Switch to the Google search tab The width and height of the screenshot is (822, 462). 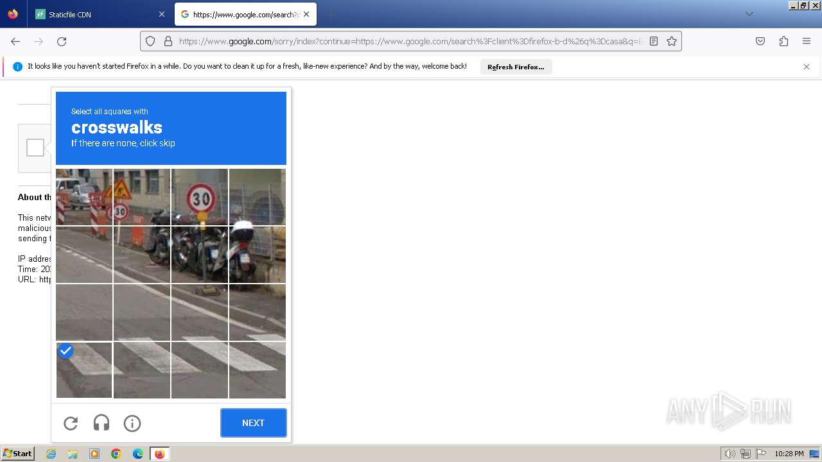click(245, 14)
